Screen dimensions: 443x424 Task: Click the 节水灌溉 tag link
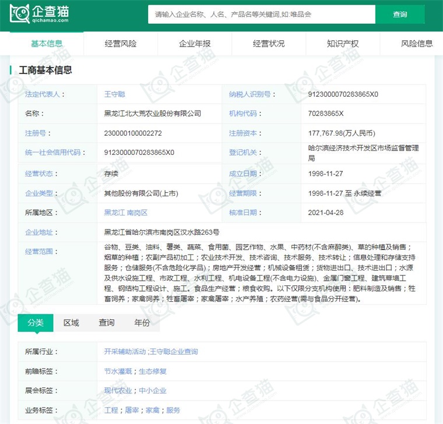point(118,371)
